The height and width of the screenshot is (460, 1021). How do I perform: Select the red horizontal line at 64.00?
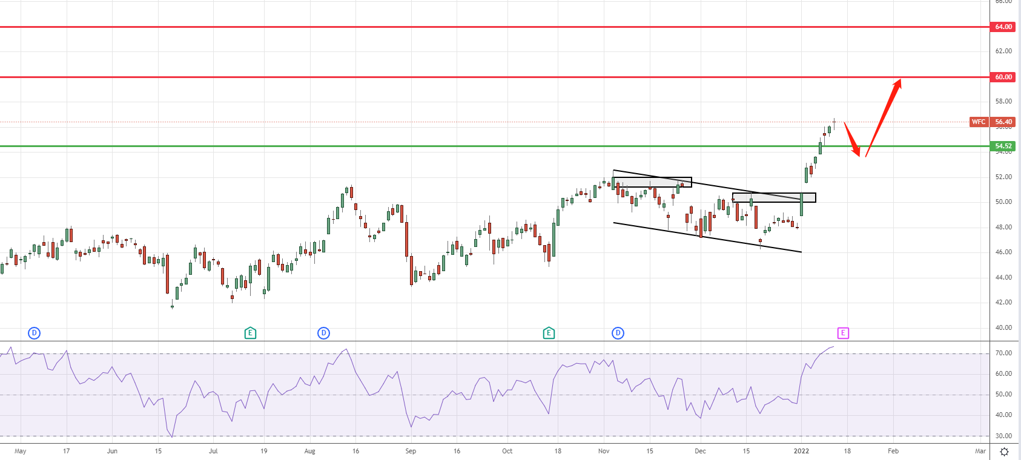pyautogui.click(x=484, y=27)
